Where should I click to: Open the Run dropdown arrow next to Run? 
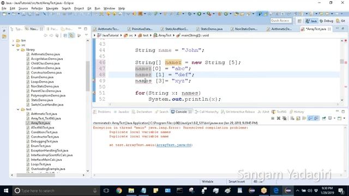click(x=203, y=14)
